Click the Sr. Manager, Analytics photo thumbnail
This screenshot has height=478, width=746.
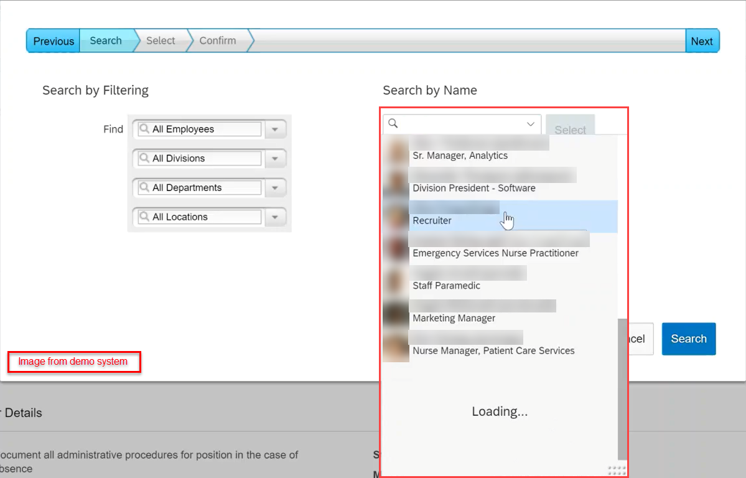tap(396, 150)
